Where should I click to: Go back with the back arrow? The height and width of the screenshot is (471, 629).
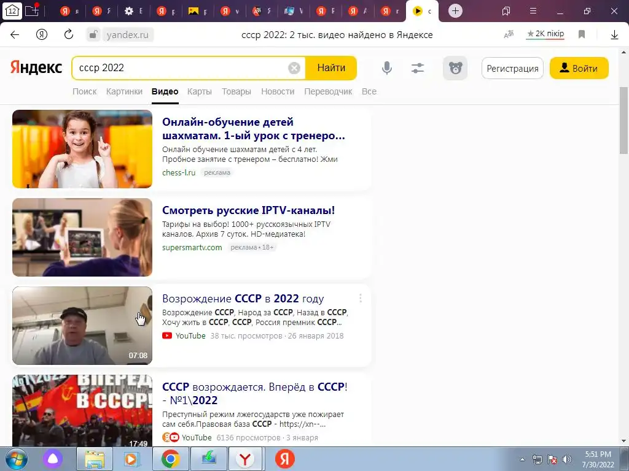pos(15,35)
